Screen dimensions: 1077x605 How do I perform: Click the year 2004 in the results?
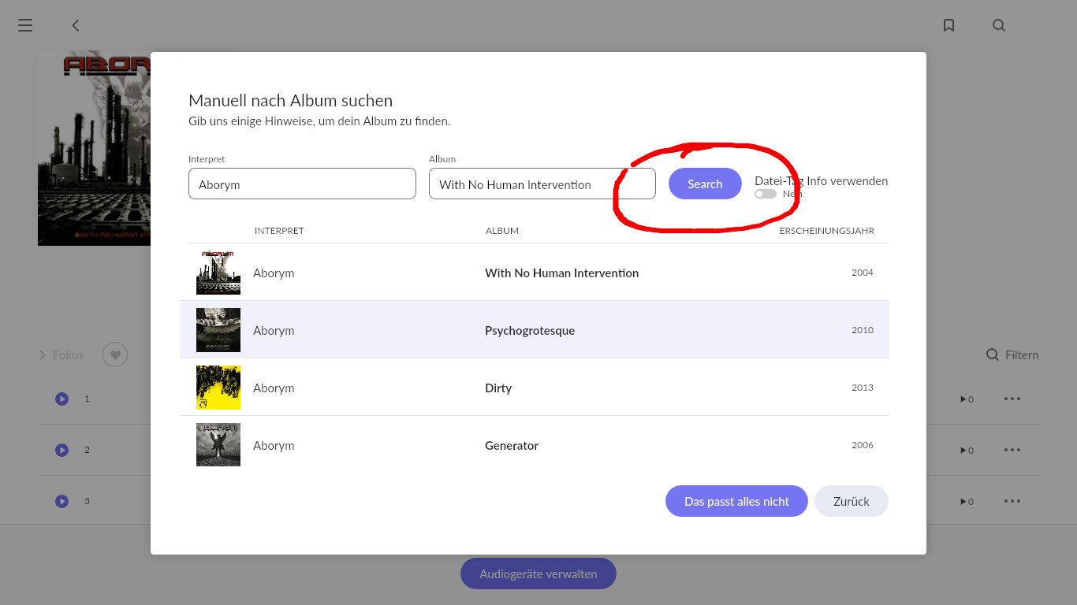tap(863, 273)
